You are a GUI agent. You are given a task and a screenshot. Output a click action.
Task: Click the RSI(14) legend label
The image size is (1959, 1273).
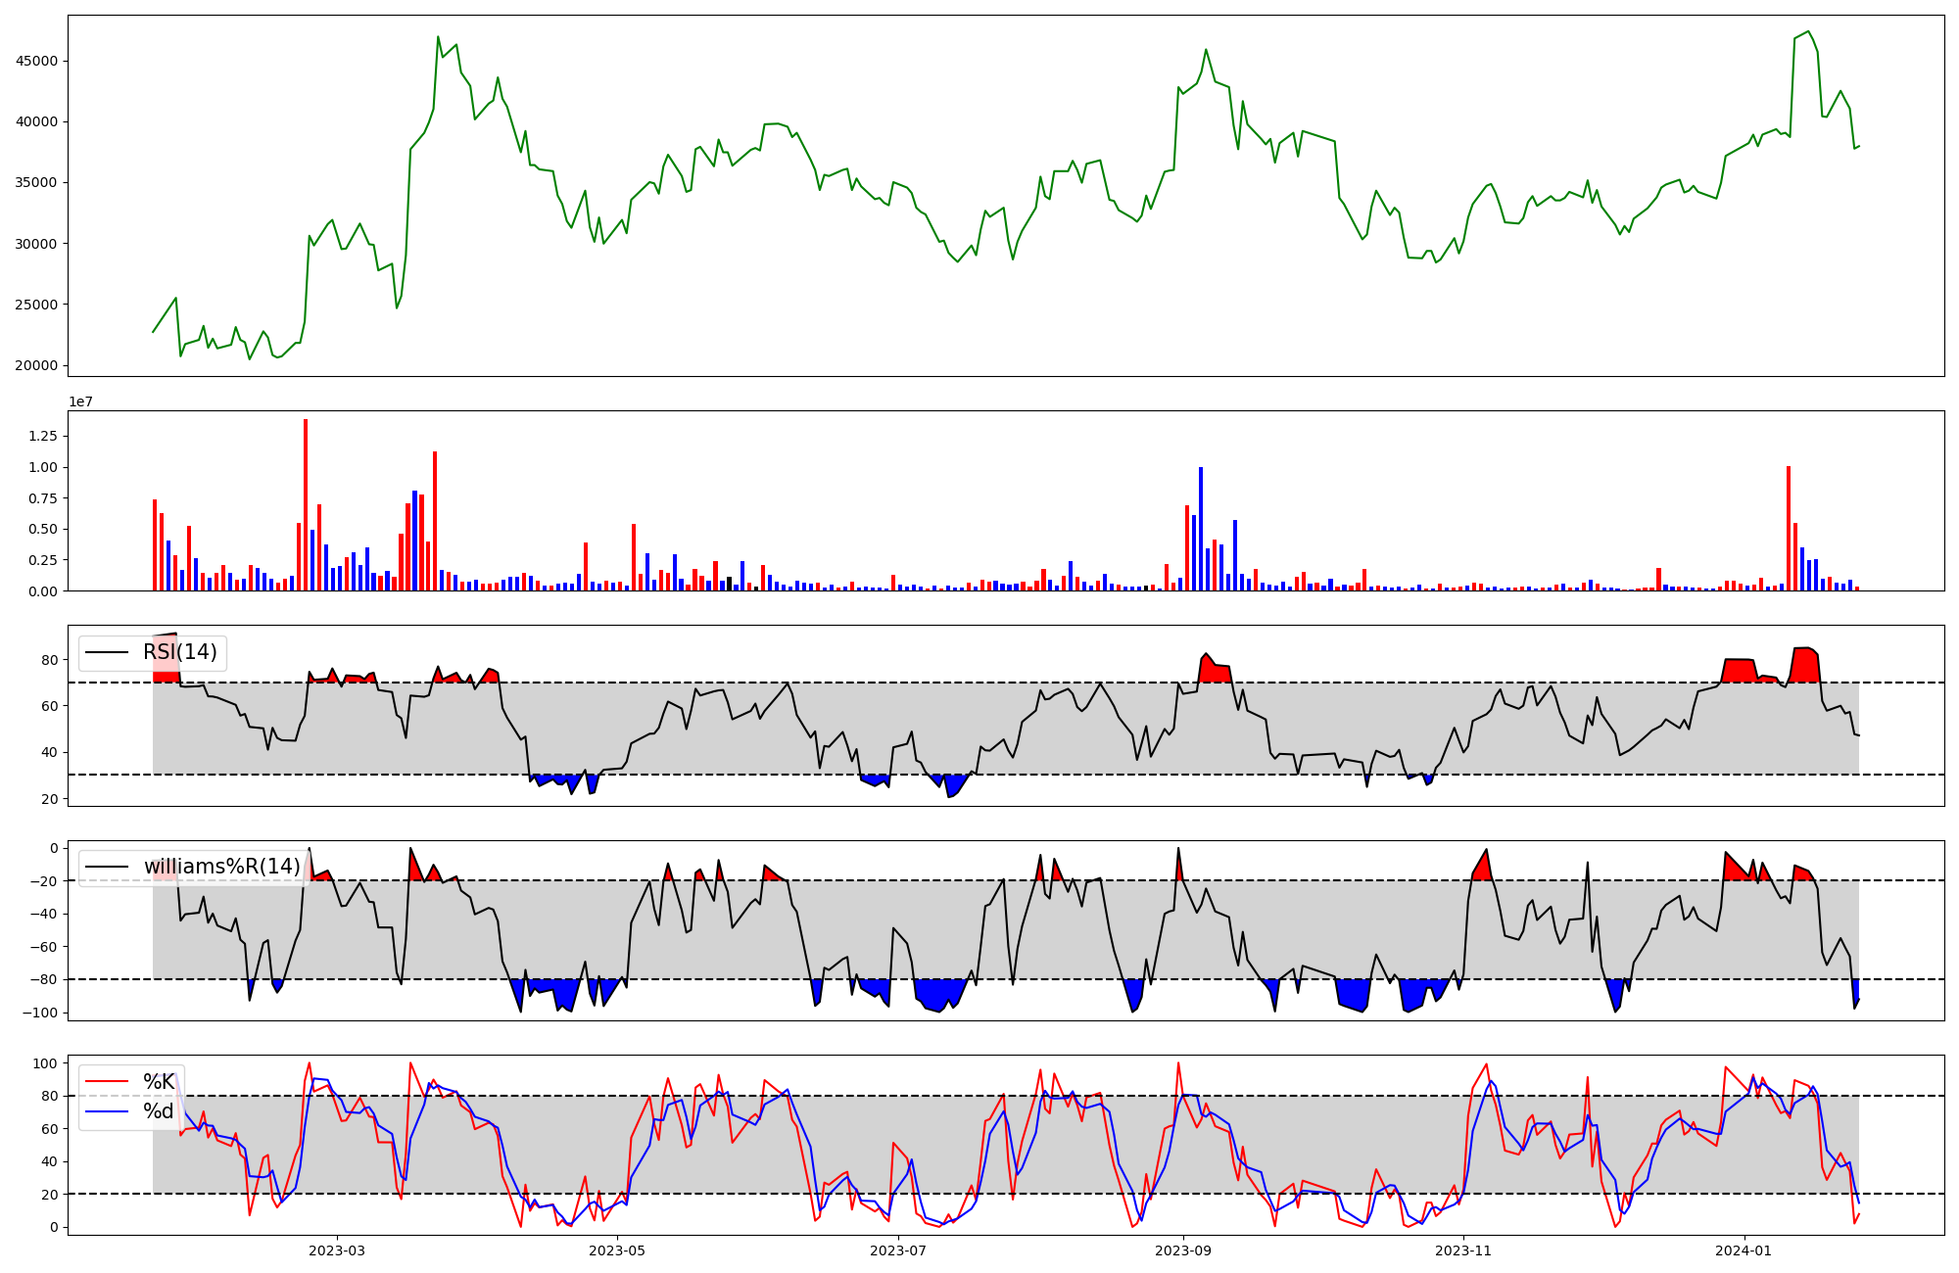tap(180, 652)
